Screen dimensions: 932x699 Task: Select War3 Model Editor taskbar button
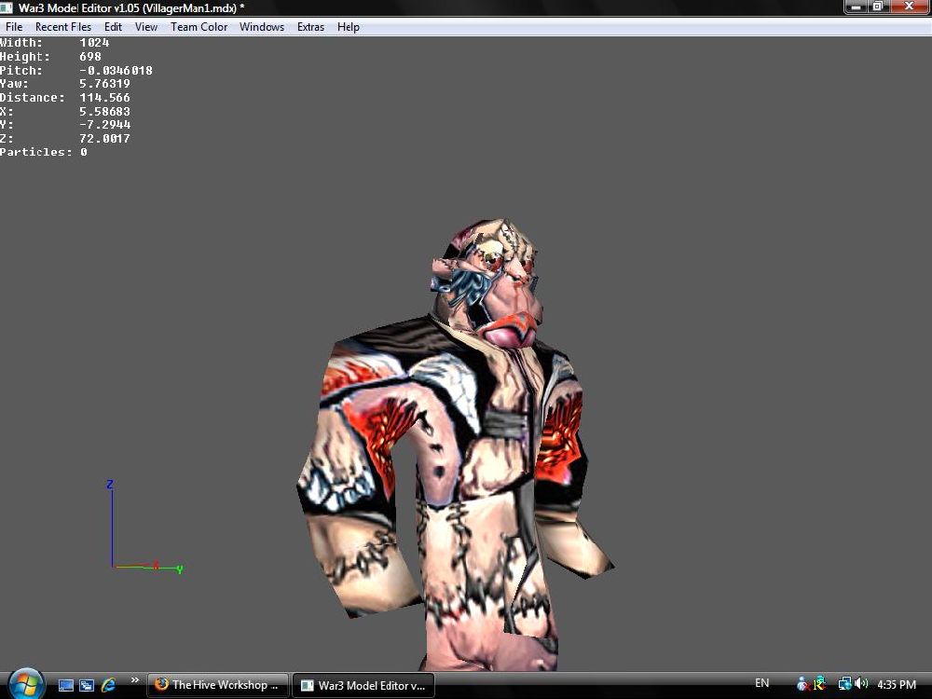click(363, 685)
